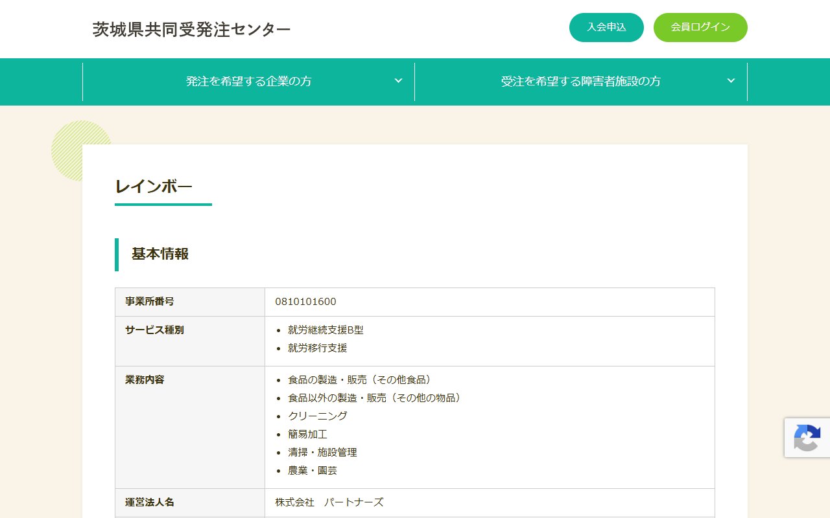Select the クリーニング list item
Screen dimensions: 830x518
[x=318, y=416]
